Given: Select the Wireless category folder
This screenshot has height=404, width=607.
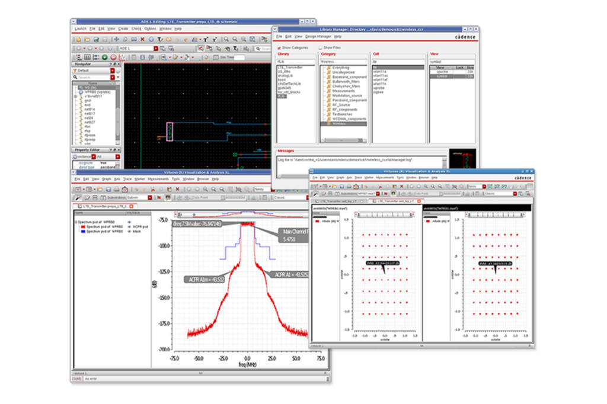Looking at the screenshot, I should tap(340, 123).
